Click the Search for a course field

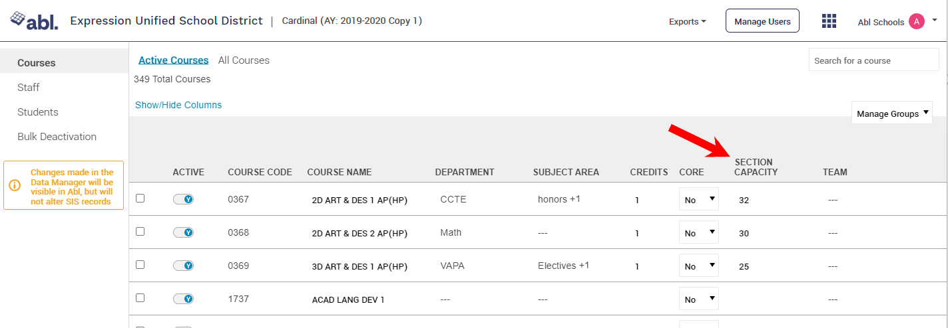point(873,60)
